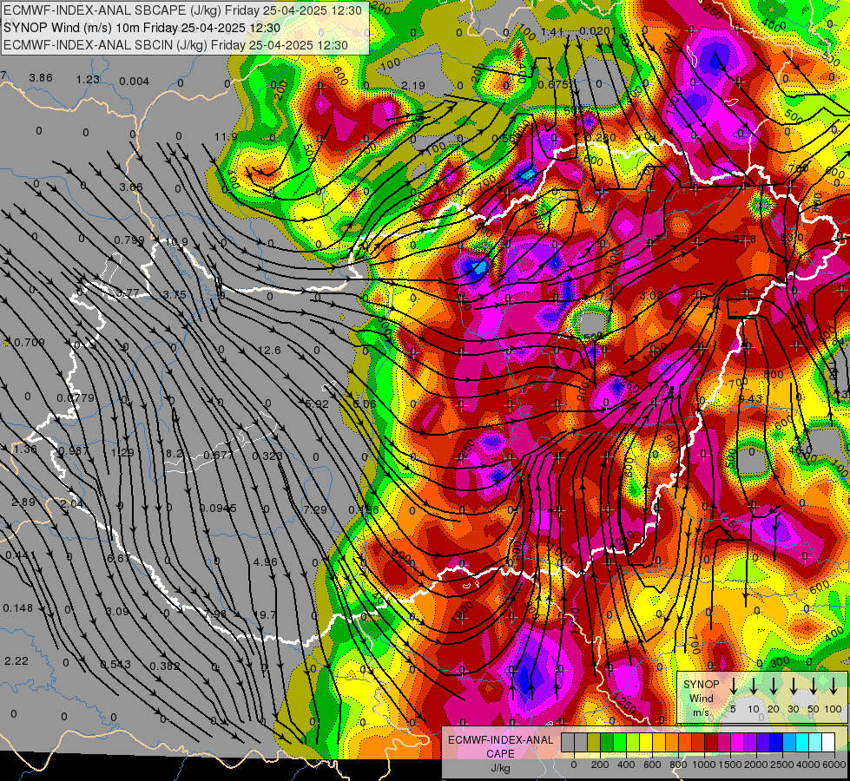Select the SYNOP Wind 10m title line
Image resolution: width=850 pixels, height=781 pixels.
tap(142, 28)
